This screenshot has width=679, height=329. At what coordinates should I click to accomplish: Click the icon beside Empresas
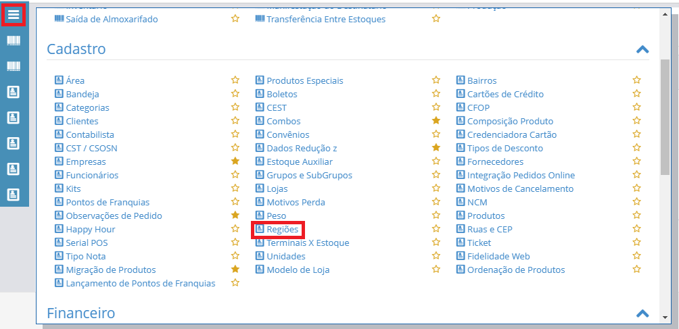(59, 161)
